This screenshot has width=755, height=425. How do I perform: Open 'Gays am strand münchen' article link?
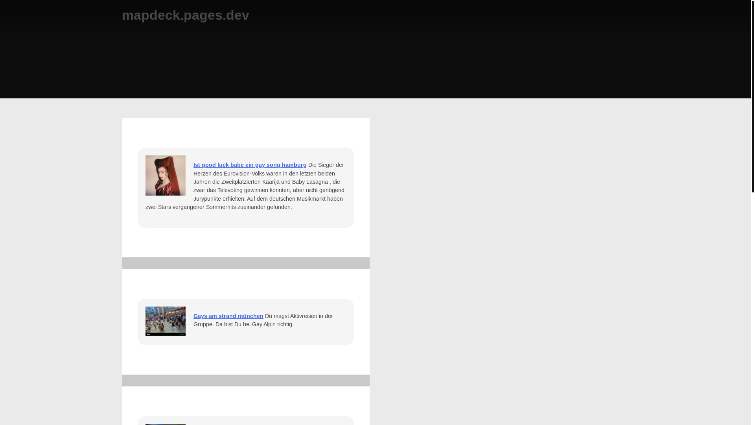228,316
